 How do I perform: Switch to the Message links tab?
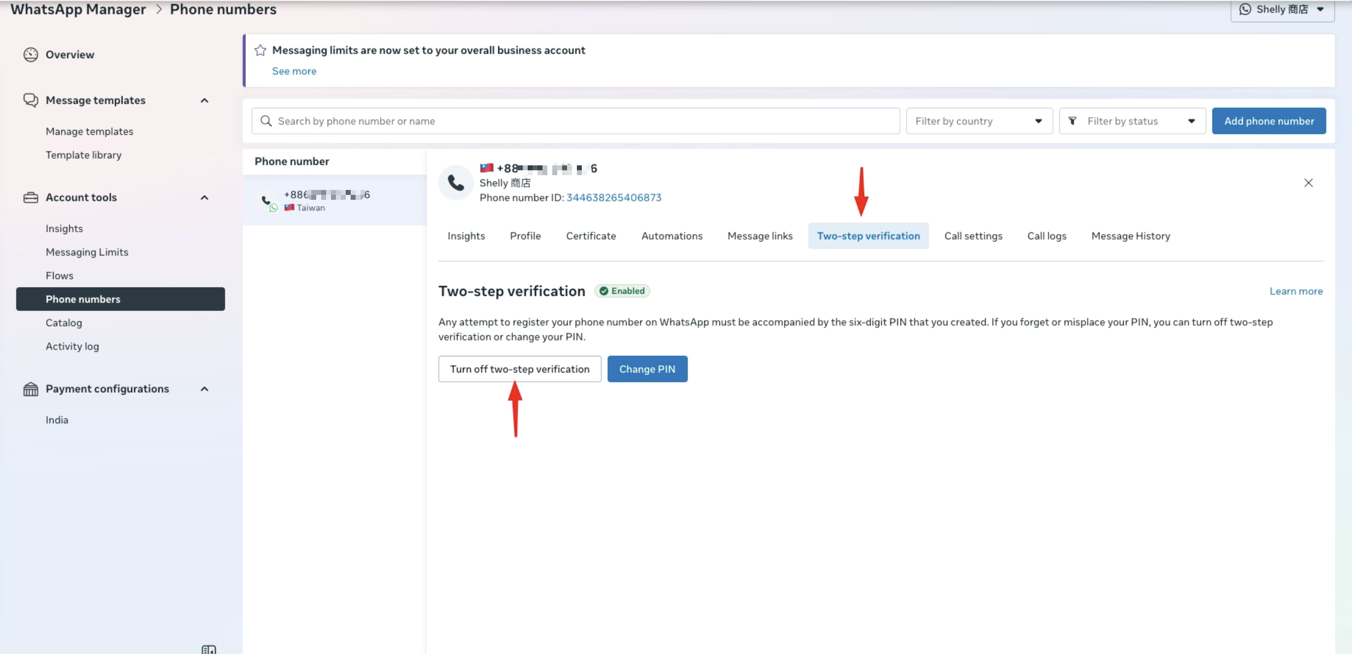coord(759,236)
